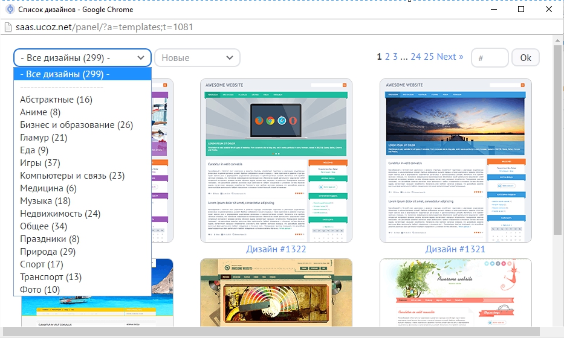The image size is (564, 338).
Task: Open Дизайн #1322 link
Action: pos(276,249)
